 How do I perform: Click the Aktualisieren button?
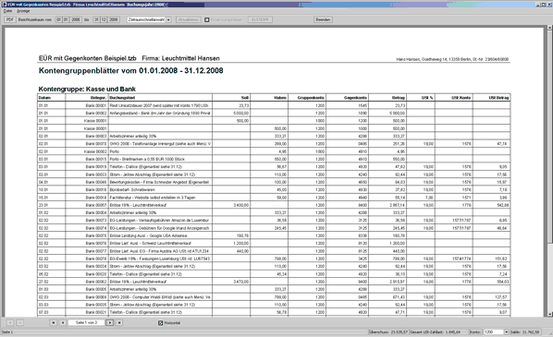click(189, 19)
